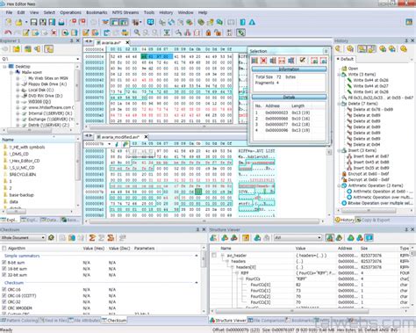The image size is (416, 333).
Task: Switch to the avaria_modified.avi tab
Action: (120, 137)
